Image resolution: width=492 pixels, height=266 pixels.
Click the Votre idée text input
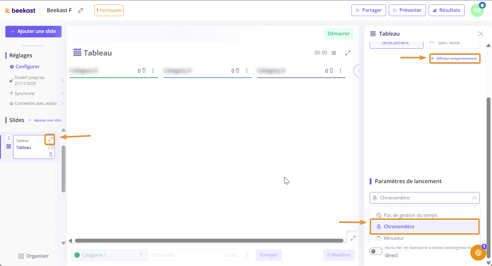point(188,255)
